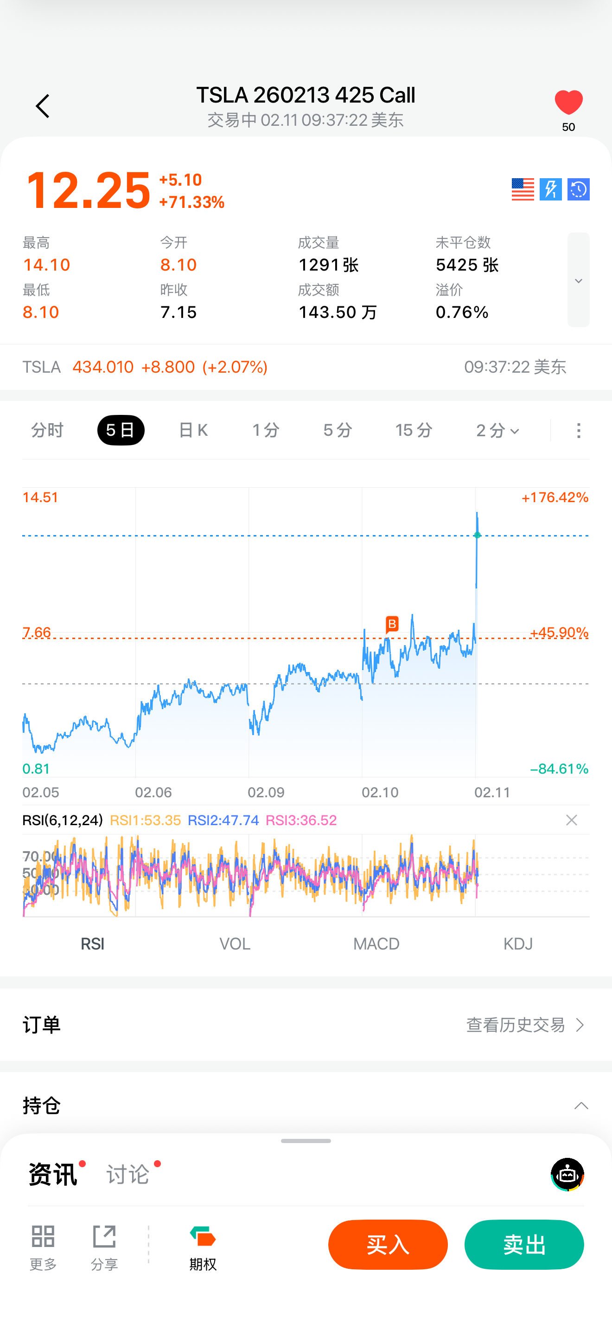The width and height of the screenshot is (612, 1331).
Task: Toggle the red heart favorite icon
Action: [x=568, y=102]
